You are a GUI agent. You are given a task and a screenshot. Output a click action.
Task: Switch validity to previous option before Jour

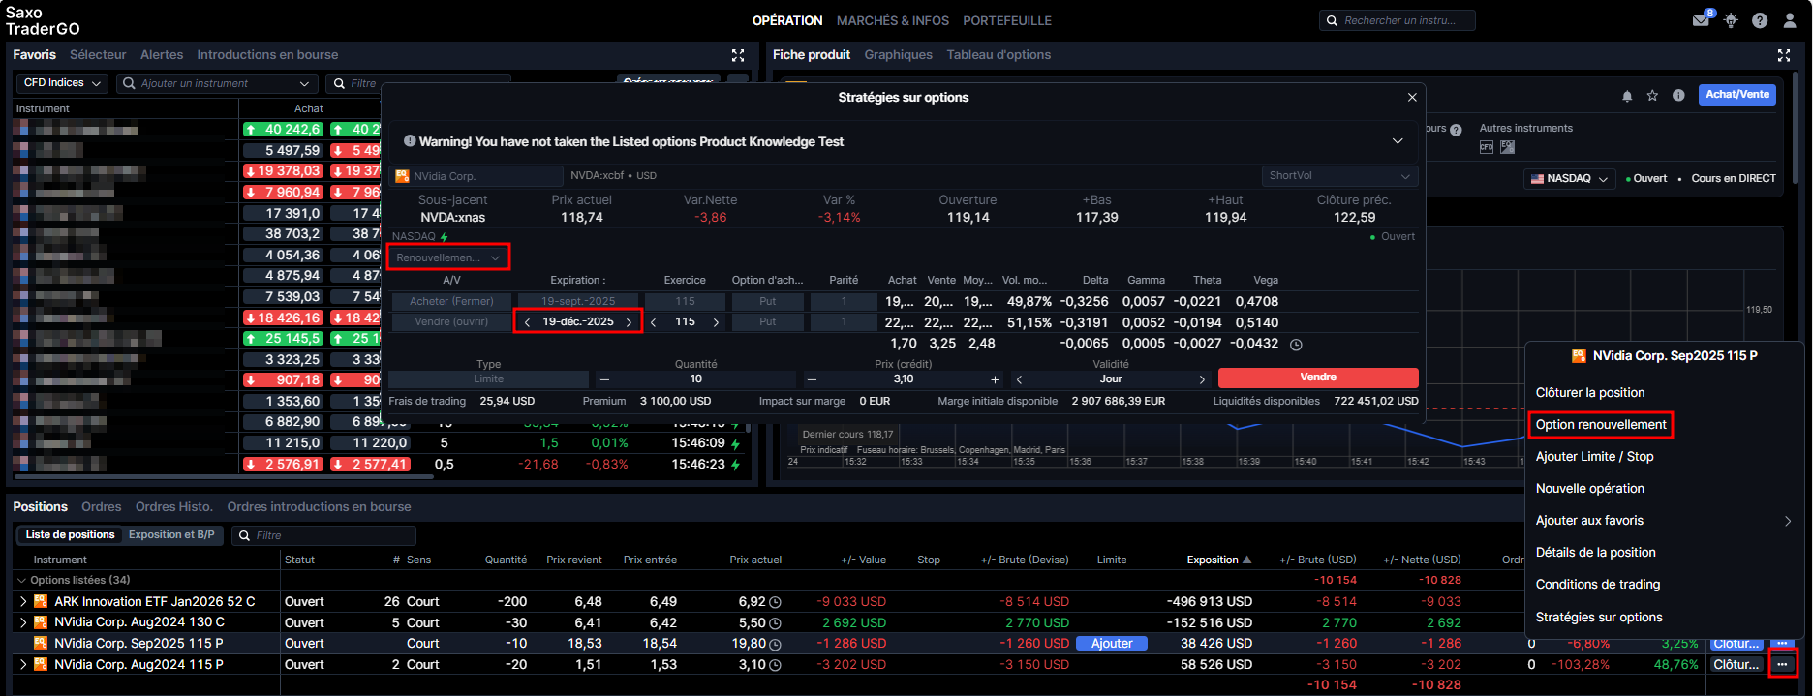pyautogui.click(x=1020, y=379)
